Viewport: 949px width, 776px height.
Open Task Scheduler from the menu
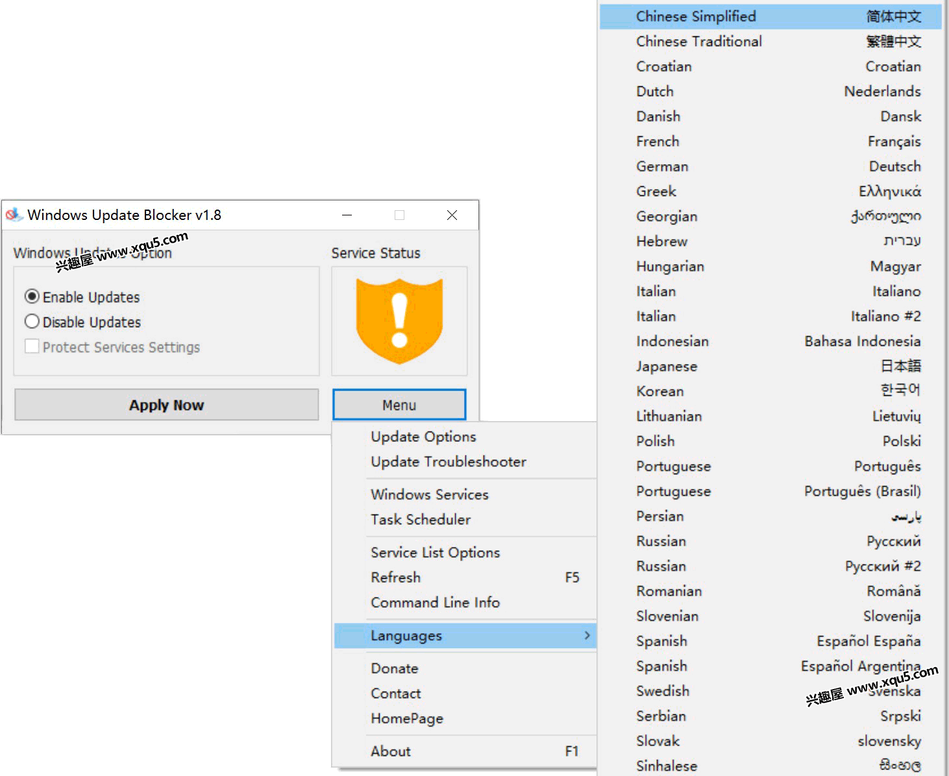465,520
